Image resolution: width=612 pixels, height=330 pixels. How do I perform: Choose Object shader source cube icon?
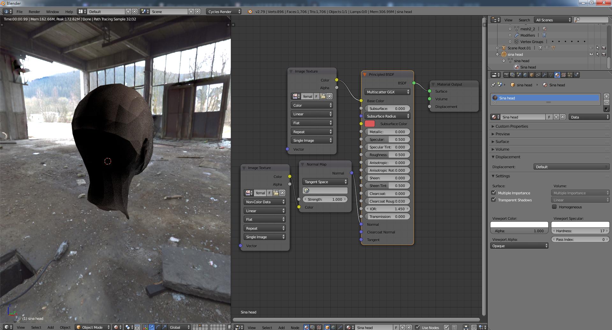point(327,327)
